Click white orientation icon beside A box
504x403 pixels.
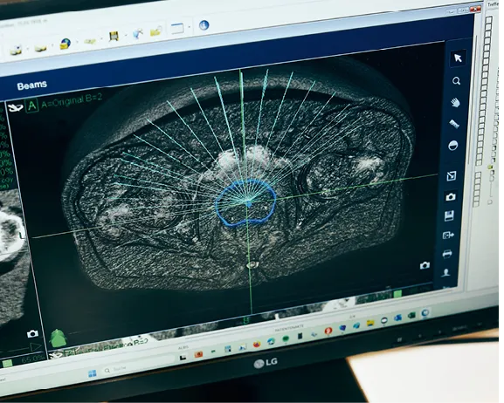[x=16, y=107]
